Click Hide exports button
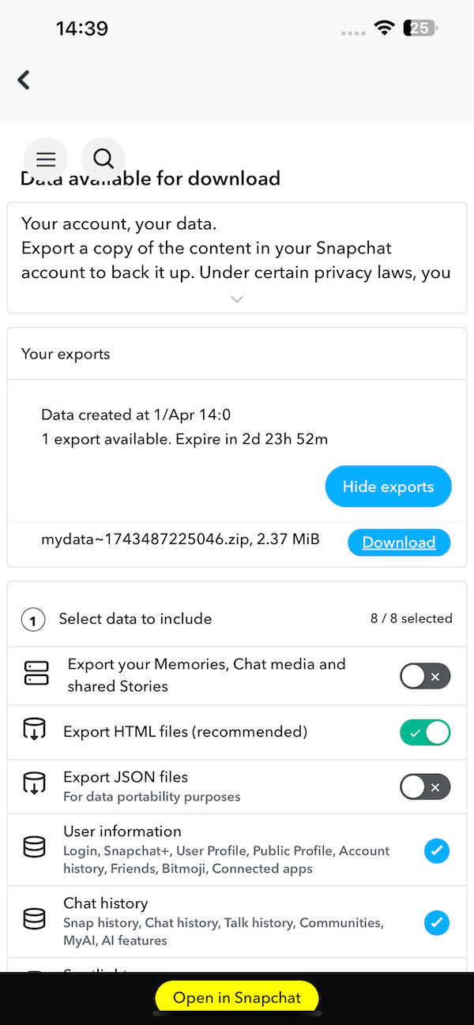Viewport: 474px width, 1025px height. pyautogui.click(x=388, y=486)
